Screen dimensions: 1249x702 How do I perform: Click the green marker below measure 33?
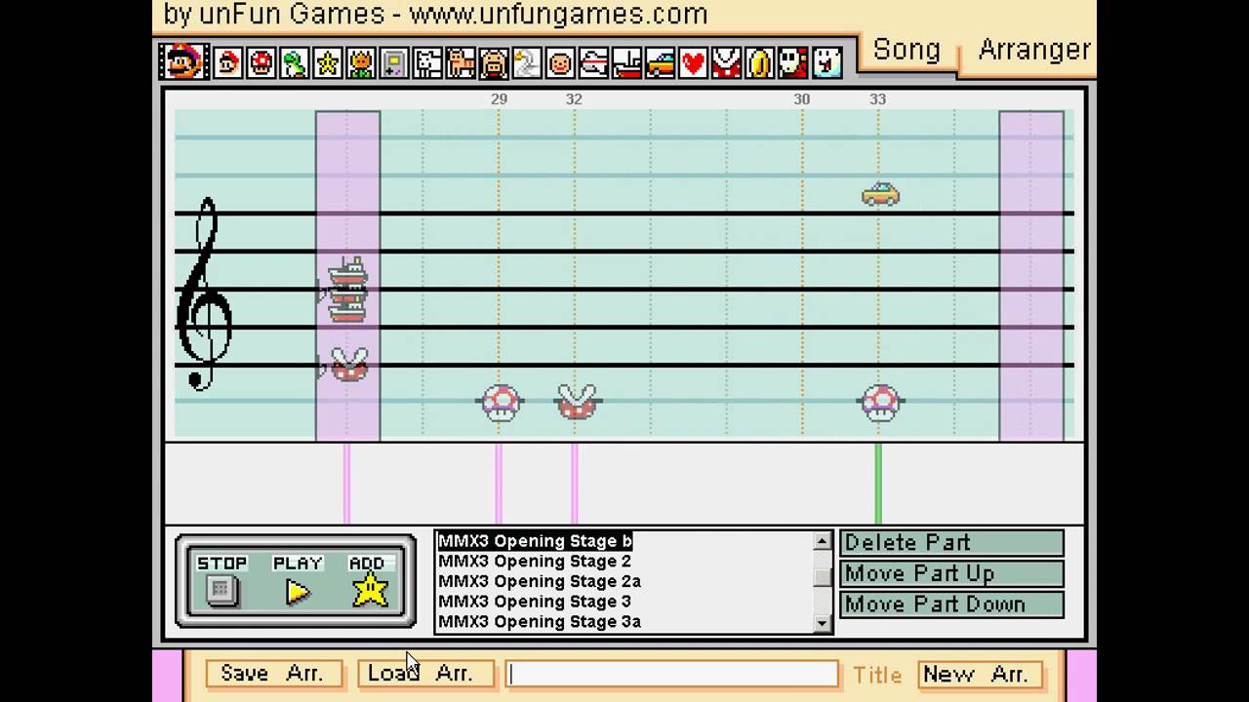878,484
